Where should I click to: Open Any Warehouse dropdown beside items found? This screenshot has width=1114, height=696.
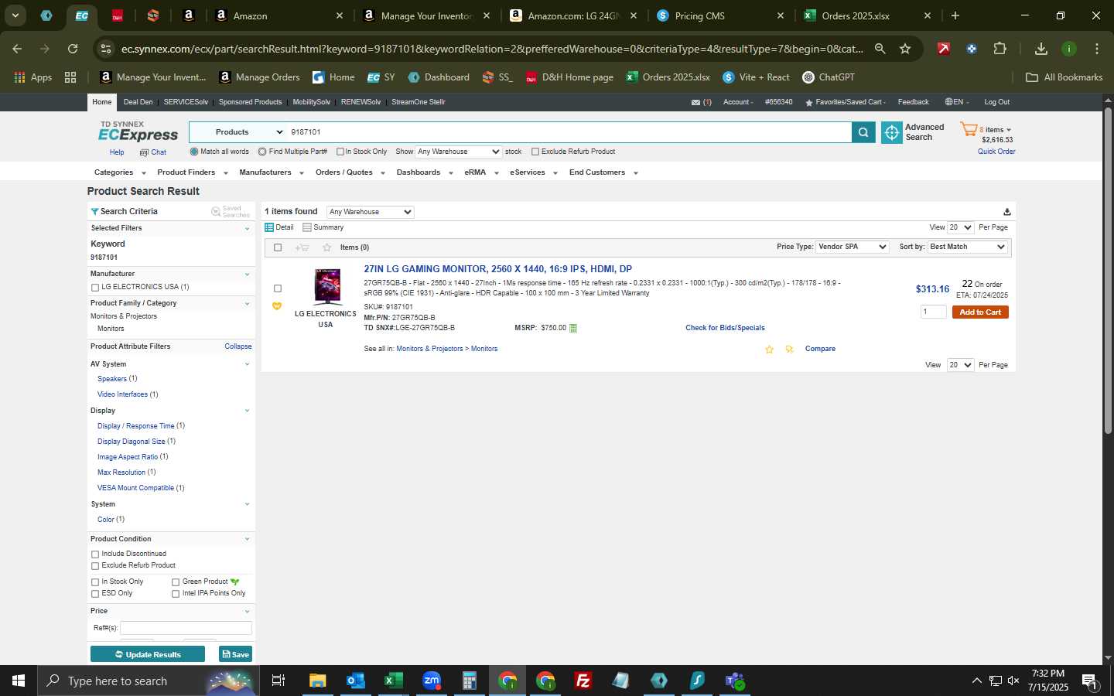pos(371,212)
